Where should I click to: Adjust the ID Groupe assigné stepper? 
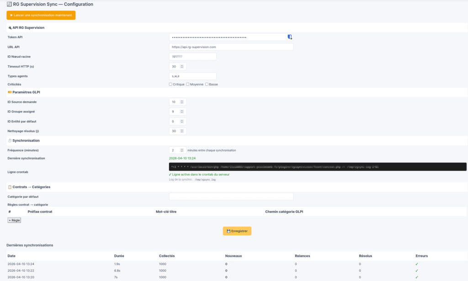click(x=182, y=111)
